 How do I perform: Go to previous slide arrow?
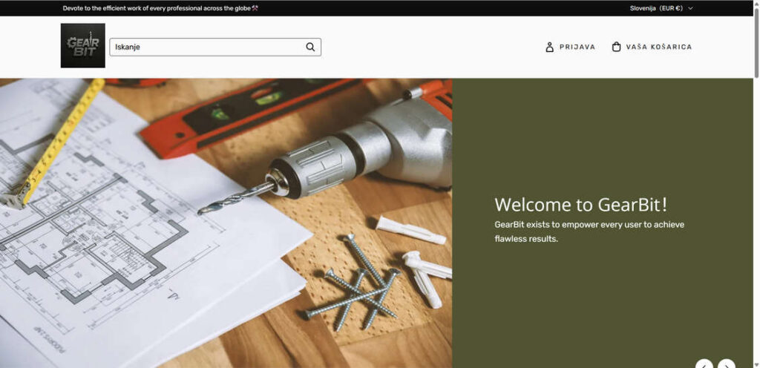(704, 364)
